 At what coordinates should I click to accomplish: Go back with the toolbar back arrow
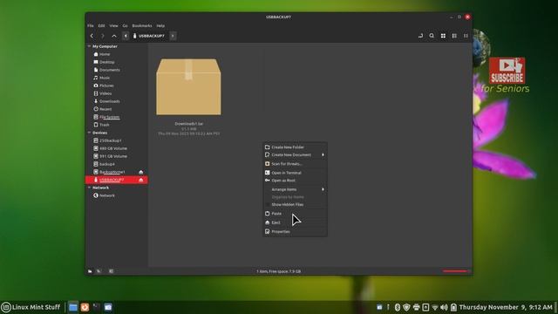[x=92, y=36]
